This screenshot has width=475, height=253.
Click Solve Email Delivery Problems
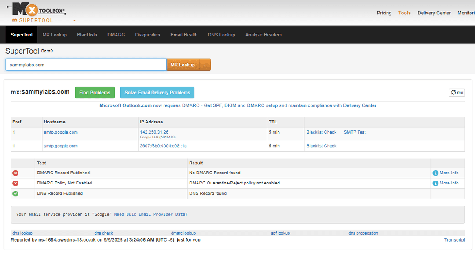157,92
